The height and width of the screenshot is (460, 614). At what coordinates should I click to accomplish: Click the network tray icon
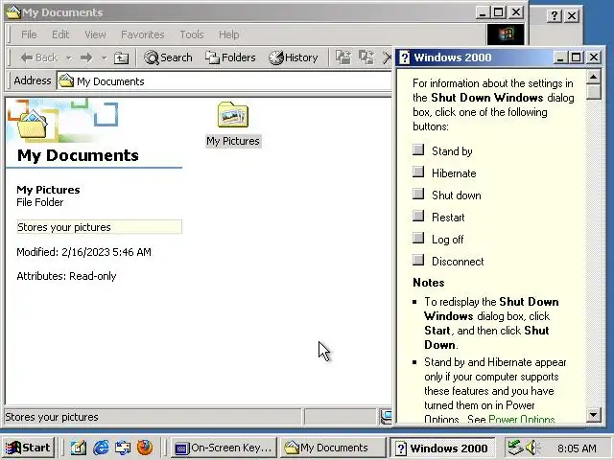(x=515, y=448)
